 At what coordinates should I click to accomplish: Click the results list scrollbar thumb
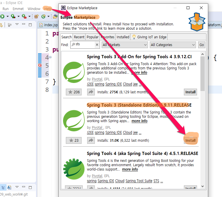click(203, 74)
